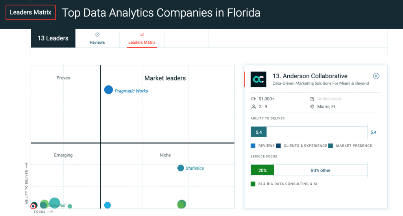Click the green bubble at bottom of Niche
The height and width of the screenshot is (216, 403).
coord(182,204)
